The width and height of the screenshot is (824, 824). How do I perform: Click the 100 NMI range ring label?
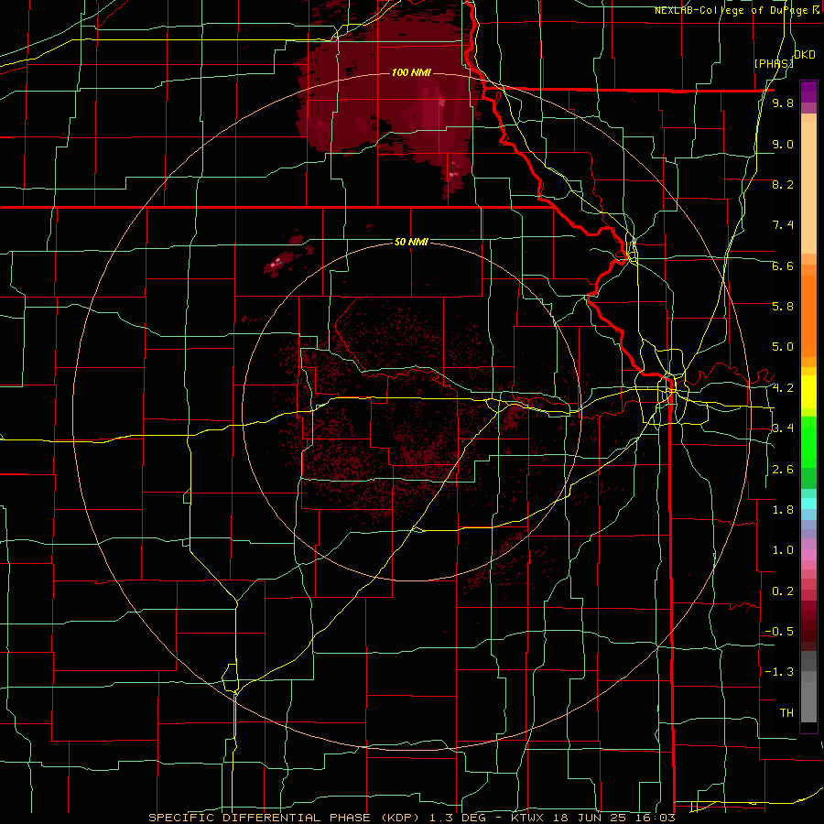pos(411,72)
